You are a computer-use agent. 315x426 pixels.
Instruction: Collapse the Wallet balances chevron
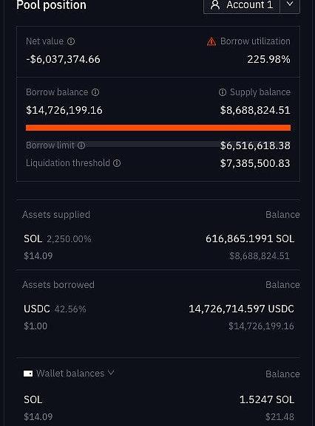pos(111,373)
